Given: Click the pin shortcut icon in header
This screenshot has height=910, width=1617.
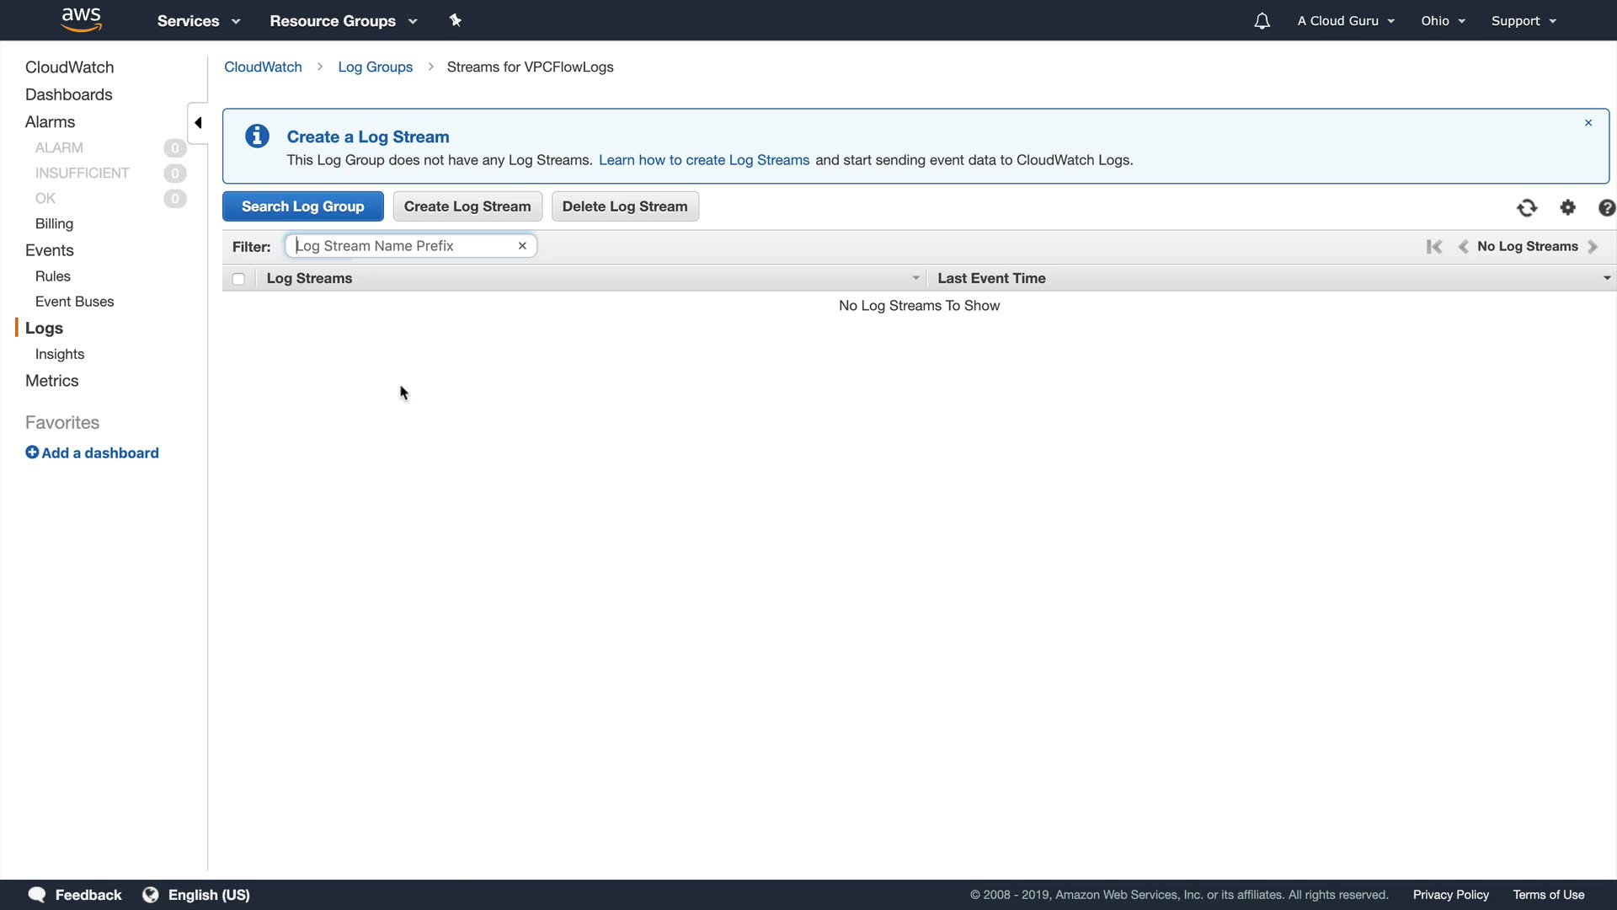Looking at the screenshot, I should [456, 20].
